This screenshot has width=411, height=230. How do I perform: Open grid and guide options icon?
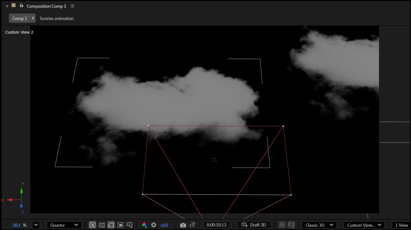click(x=130, y=225)
